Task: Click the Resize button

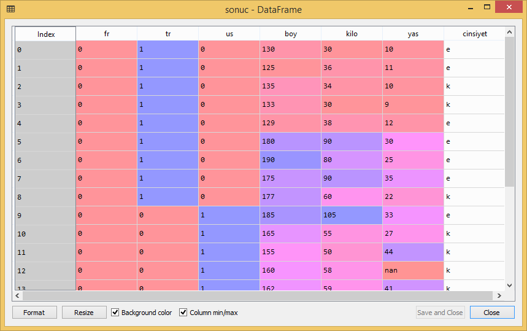Action: point(84,313)
